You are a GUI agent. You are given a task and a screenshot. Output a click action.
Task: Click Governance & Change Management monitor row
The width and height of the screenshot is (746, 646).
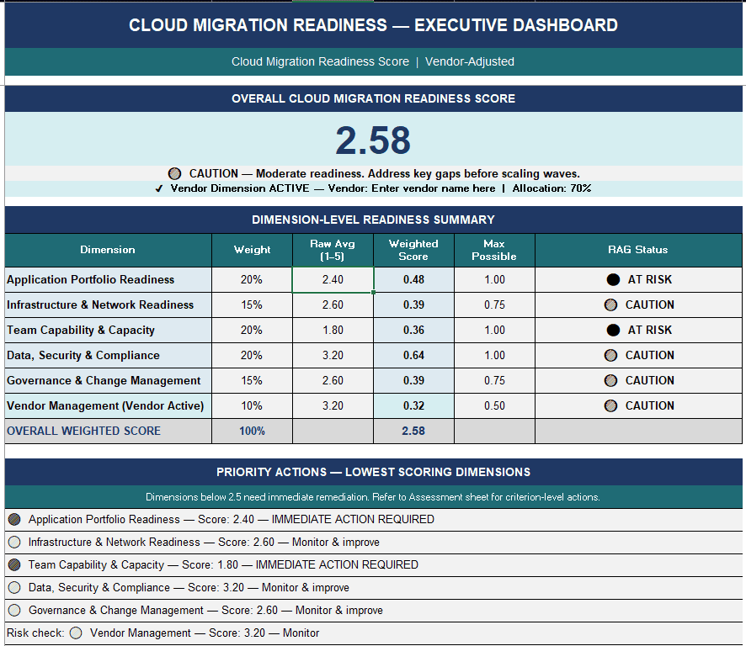pyautogui.click(x=374, y=611)
